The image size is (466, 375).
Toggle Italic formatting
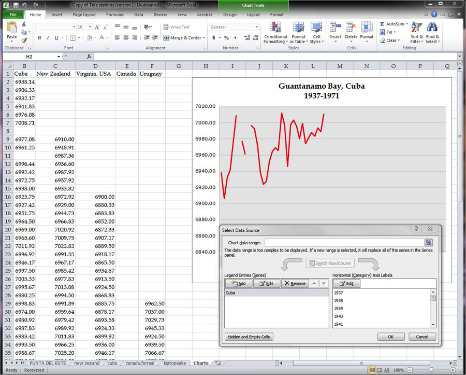(x=48, y=38)
